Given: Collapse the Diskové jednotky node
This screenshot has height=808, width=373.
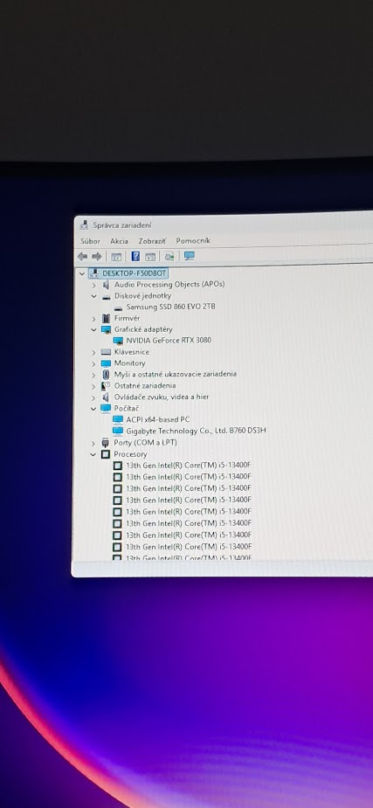Looking at the screenshot, I should point(93,296).
